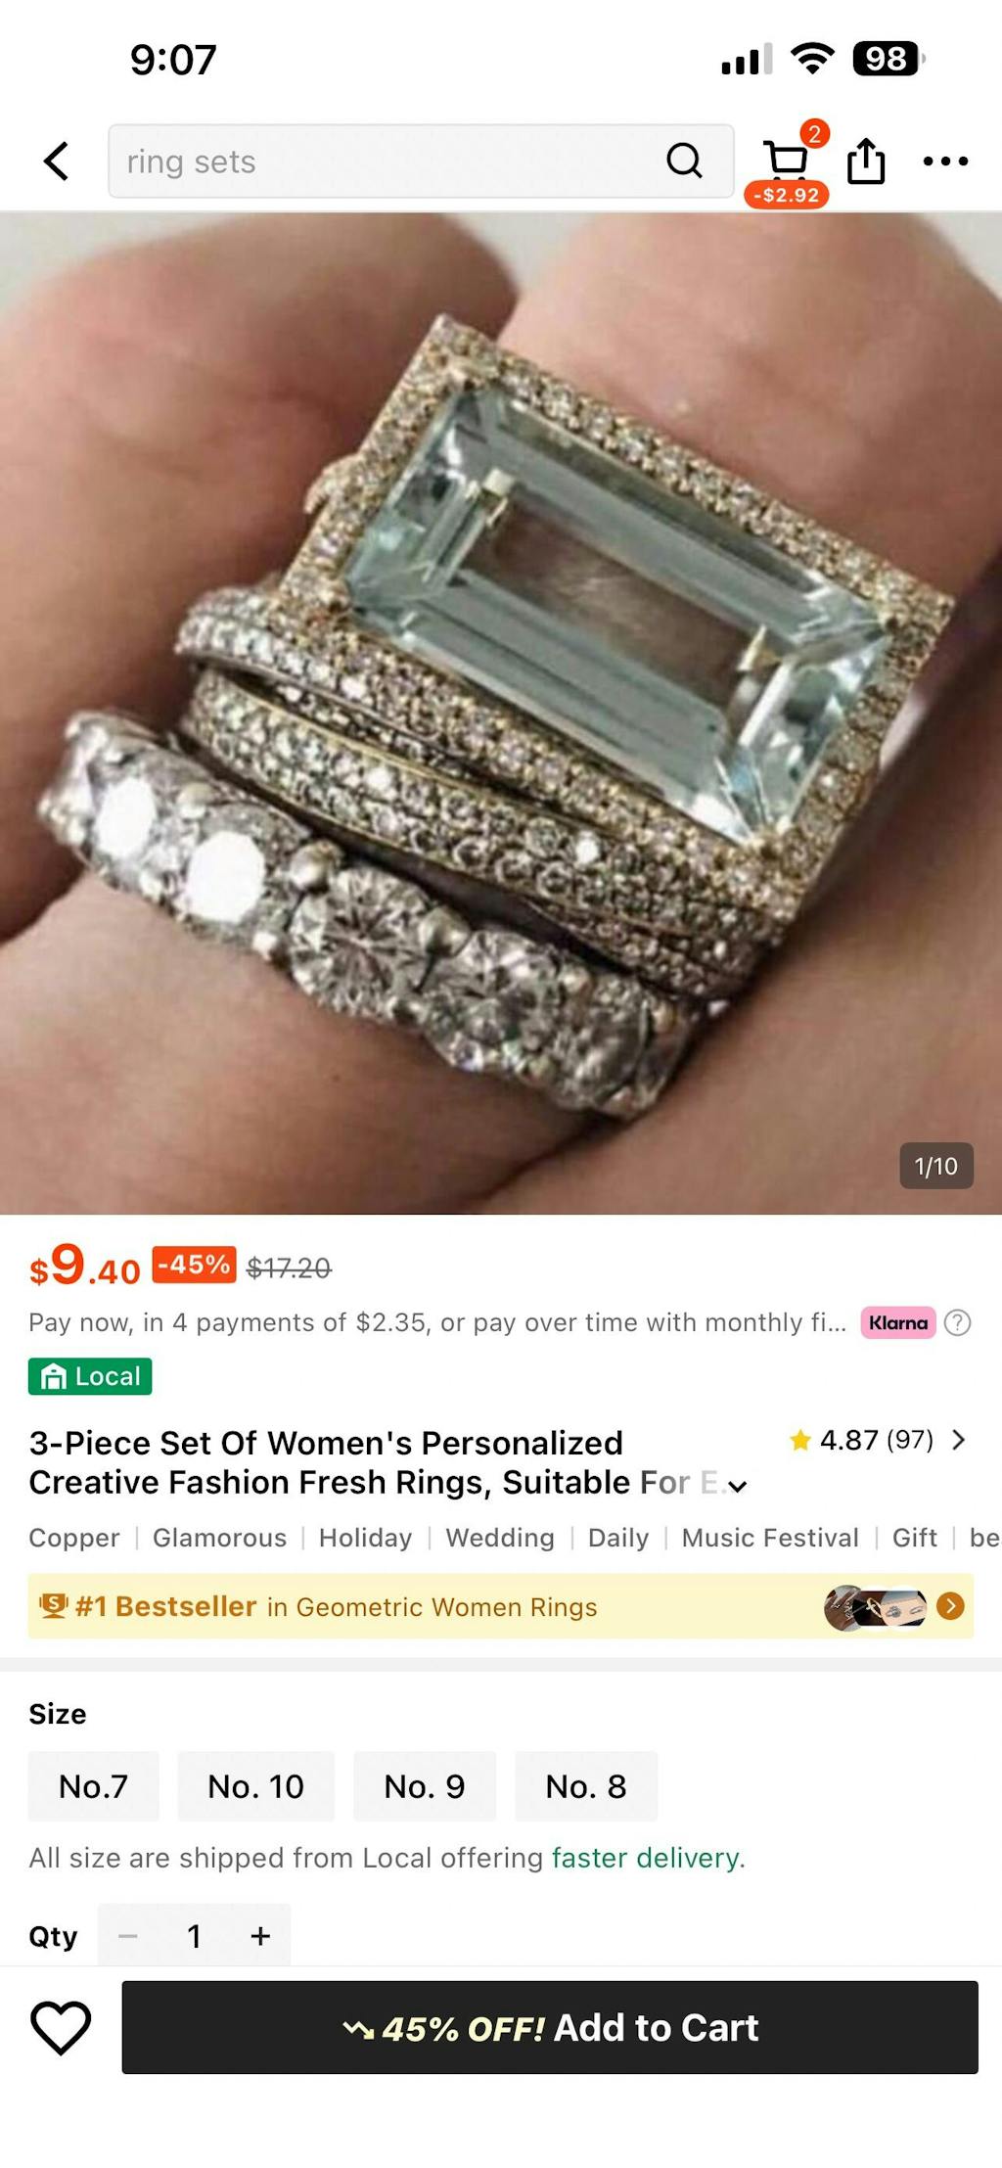Expand the full product title
The width and height of the screenshot is (1002, 2168).
click(738, 1486)
